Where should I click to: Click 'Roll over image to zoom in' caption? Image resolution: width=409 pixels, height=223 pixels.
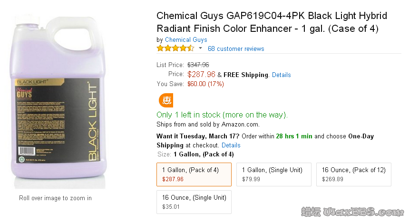tap(55, 198)
